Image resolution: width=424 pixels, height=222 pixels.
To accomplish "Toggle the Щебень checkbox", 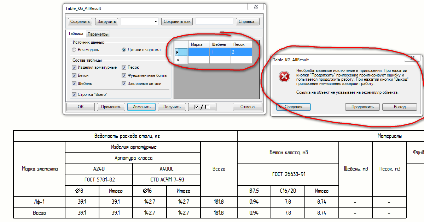I will point(74,84).
